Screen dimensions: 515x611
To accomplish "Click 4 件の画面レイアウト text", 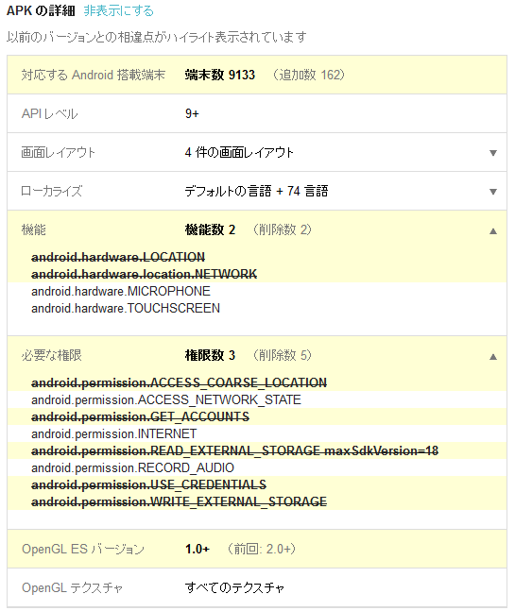I will coord(239,152).
